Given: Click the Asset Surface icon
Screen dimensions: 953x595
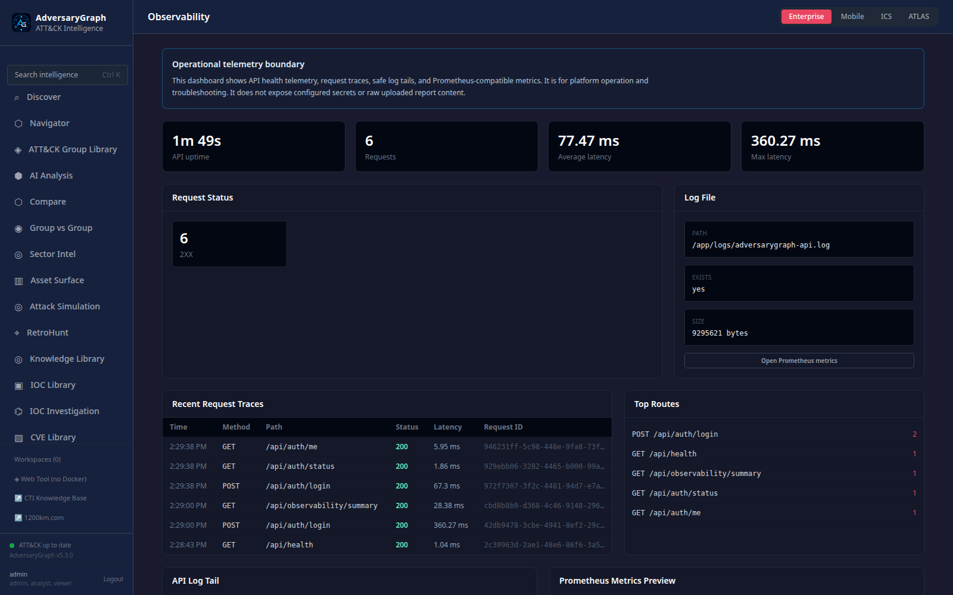Looking at the screenshot, I should [18, 281].
